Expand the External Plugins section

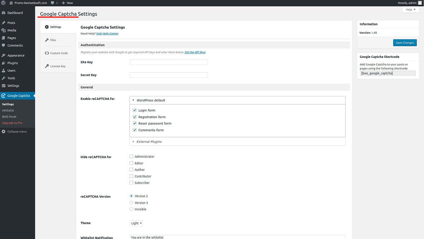(x=238, y=142)
